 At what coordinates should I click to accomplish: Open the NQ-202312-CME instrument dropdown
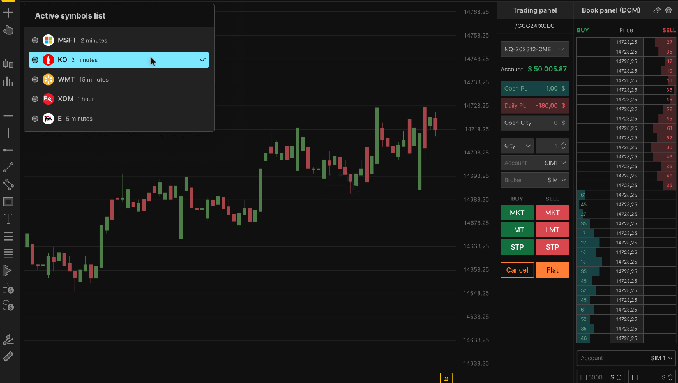[x=535, y=49]
